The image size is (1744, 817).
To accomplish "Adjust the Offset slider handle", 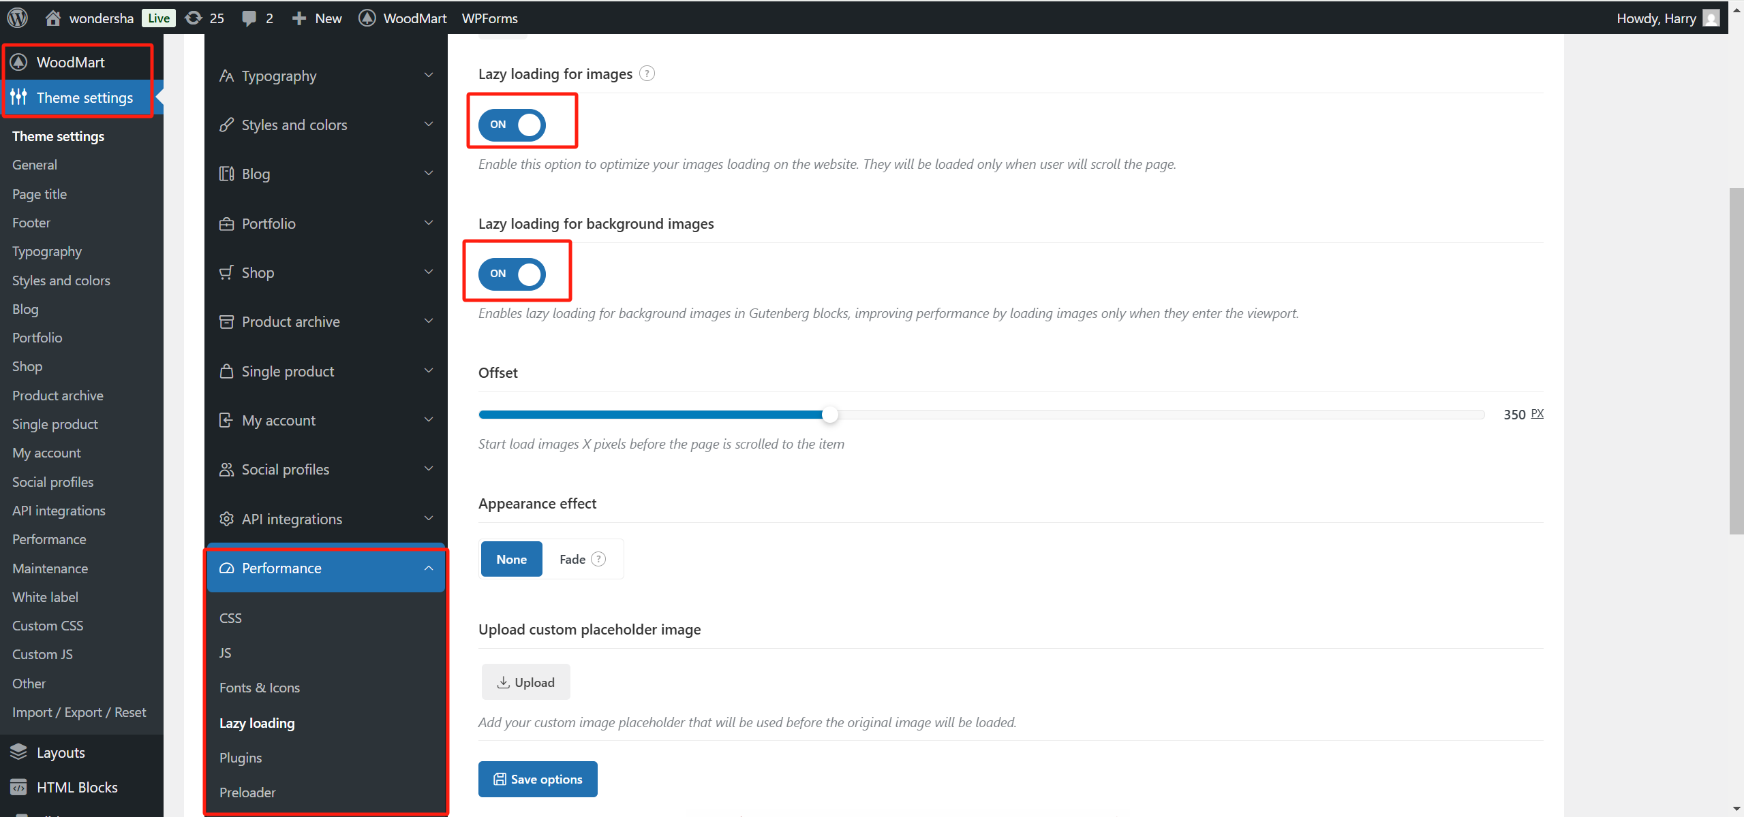I will 829,414.
